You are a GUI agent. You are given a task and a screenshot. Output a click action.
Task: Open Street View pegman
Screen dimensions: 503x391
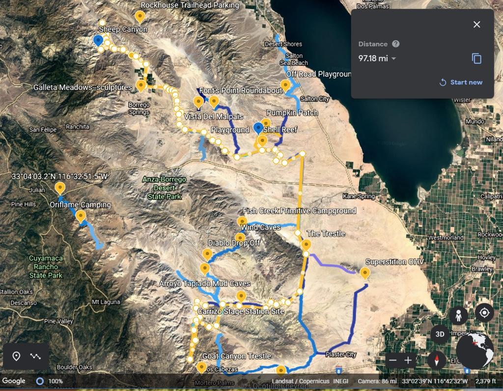(458, 315)
